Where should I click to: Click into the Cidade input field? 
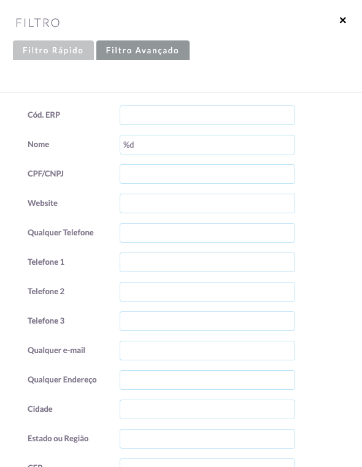coord(207,409)
